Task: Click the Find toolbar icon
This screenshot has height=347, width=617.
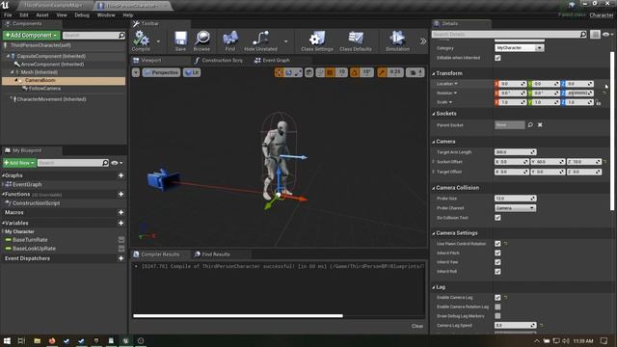Action: point(230,40)
